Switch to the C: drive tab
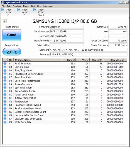Screen dimensions: 130x147 click(25, 13)
